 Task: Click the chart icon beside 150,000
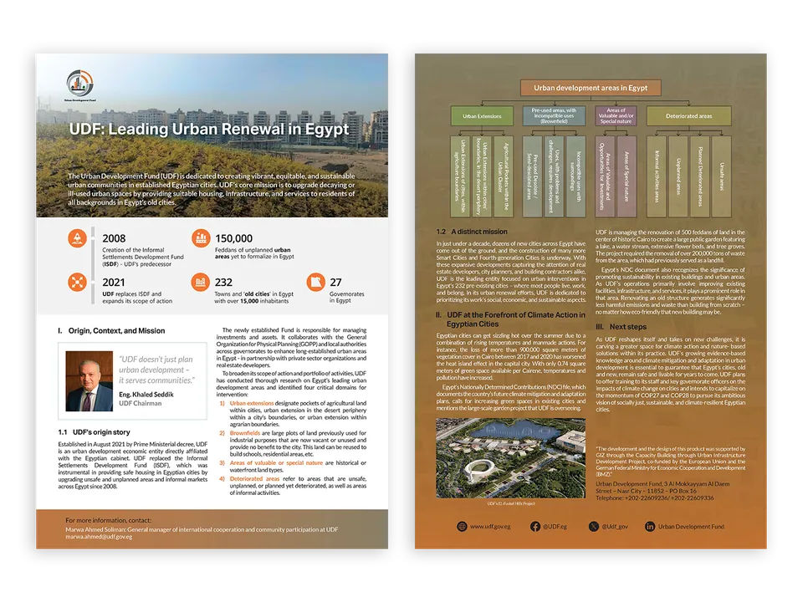[x=201, y=238]
